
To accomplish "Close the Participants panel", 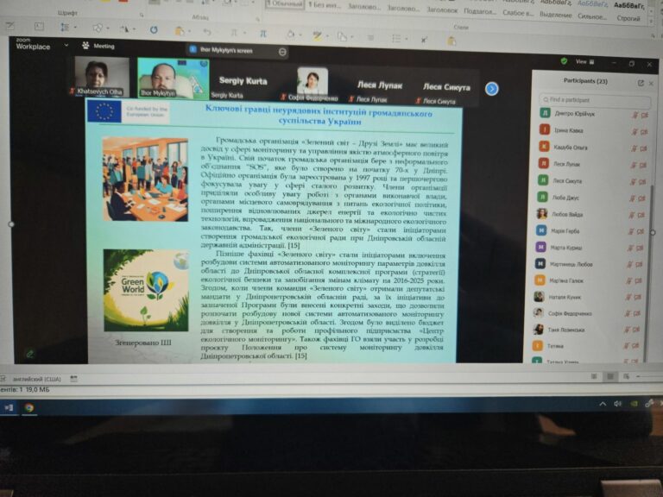I will point(651,84).
